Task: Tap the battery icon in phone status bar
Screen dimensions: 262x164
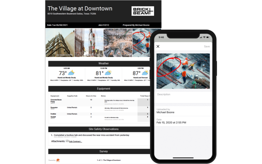Action: tap(209, 37)
